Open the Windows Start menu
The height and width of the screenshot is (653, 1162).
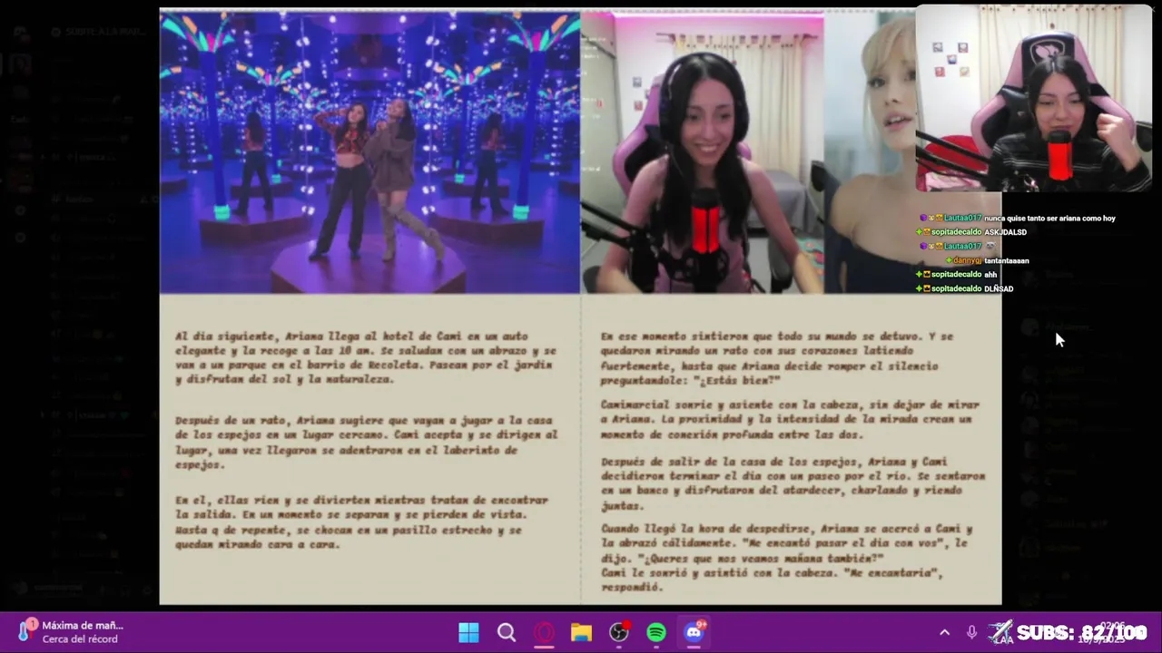(x=468, y=632)
